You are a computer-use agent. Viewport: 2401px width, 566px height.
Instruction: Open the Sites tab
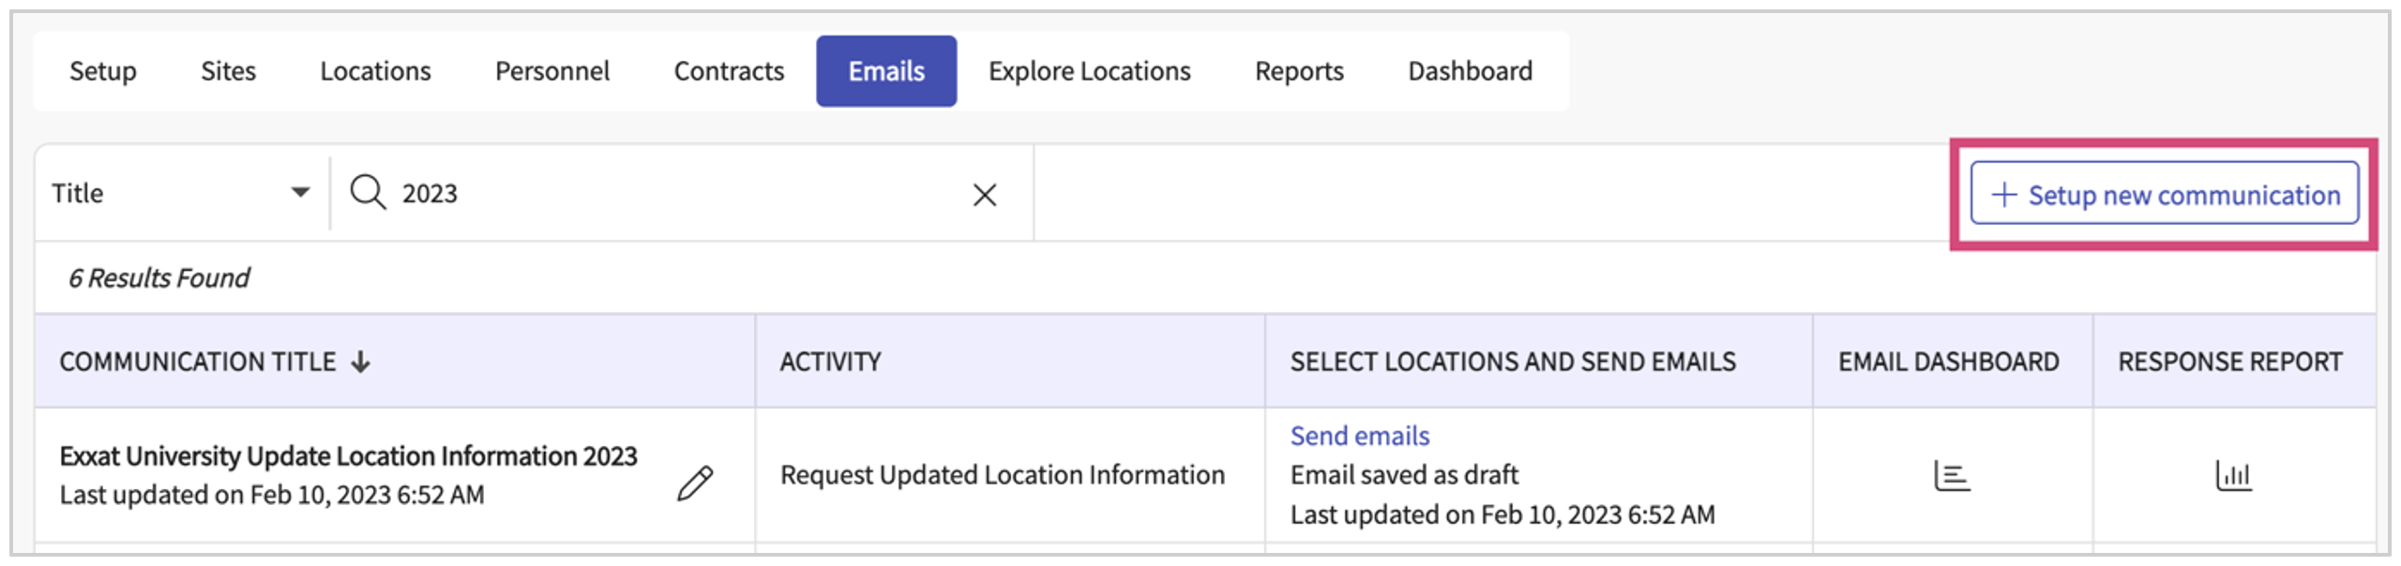click(228, 71)
